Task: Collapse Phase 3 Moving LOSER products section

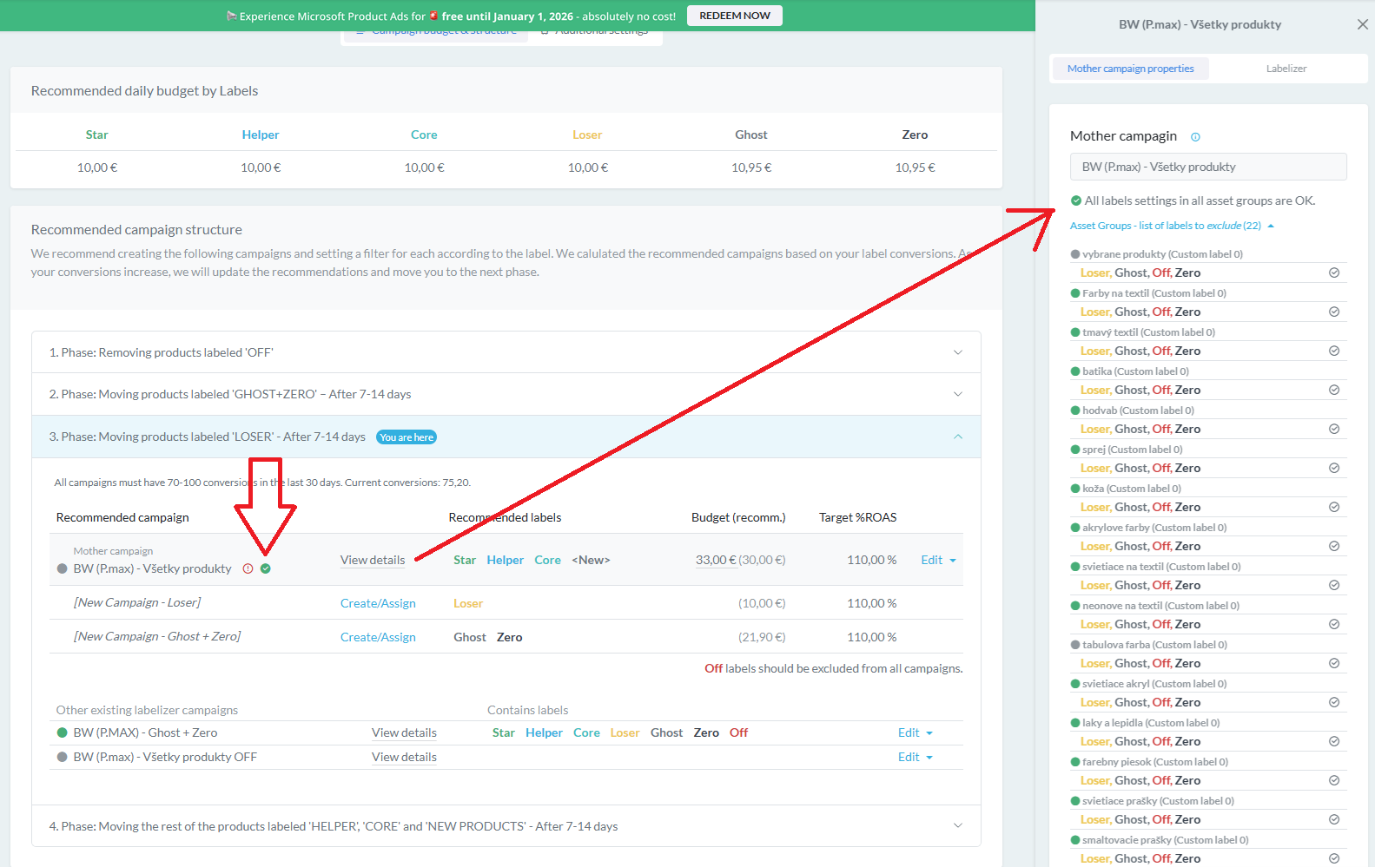Action: 957,437
